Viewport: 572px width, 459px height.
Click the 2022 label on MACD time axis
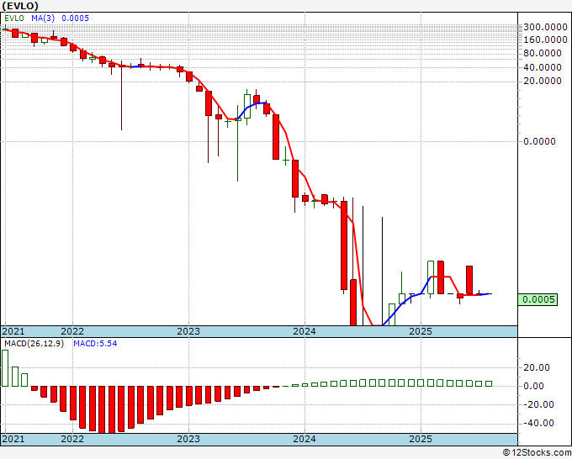point(72,439)
